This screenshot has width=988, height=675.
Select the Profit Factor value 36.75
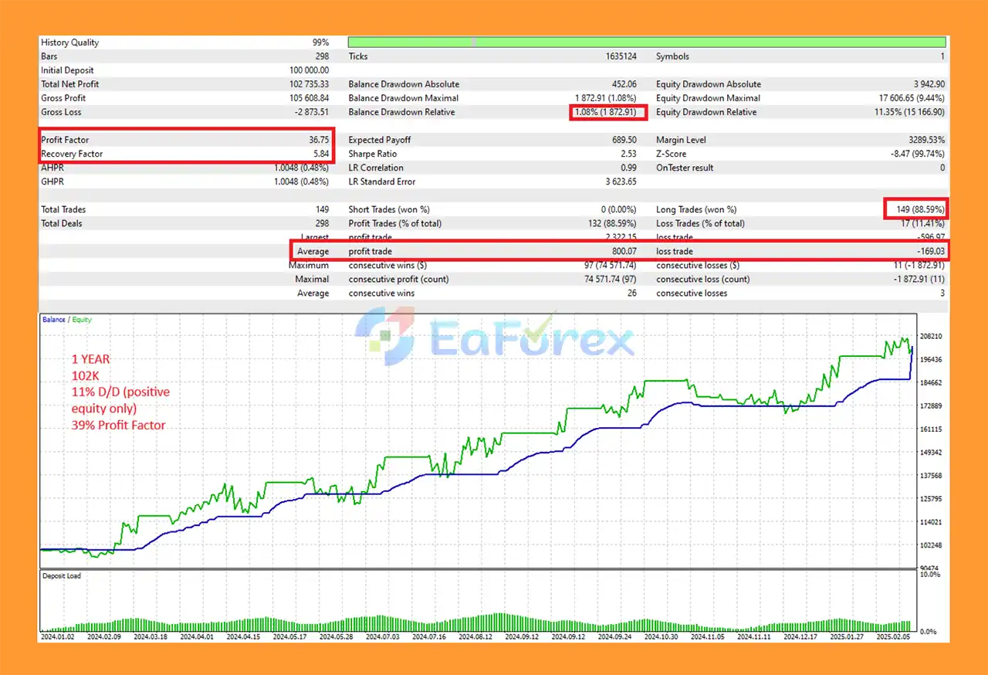click(318, 140)
